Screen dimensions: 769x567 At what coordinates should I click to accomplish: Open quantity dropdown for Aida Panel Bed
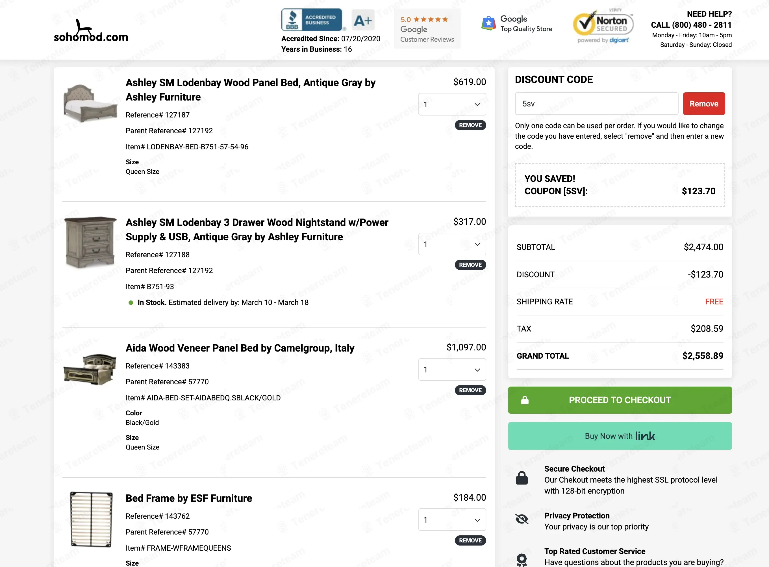452,370
